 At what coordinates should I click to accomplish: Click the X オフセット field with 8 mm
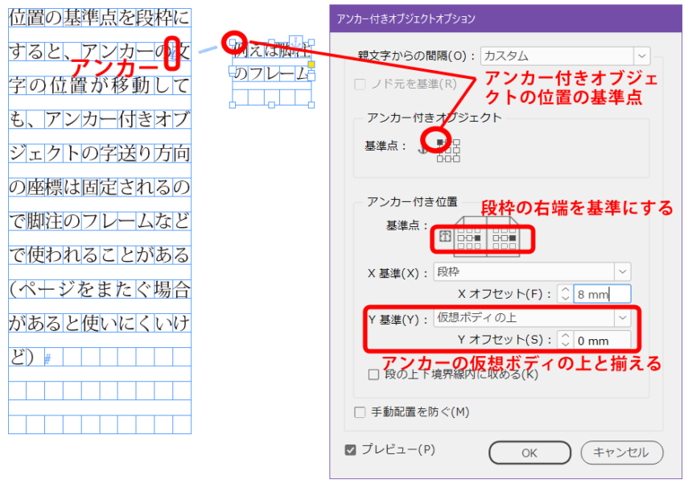click(602, 295)
